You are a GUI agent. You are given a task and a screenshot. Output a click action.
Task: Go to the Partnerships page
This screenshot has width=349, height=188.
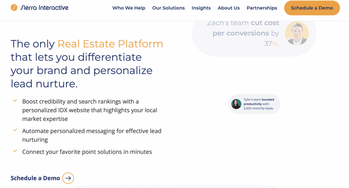[262, 8]
